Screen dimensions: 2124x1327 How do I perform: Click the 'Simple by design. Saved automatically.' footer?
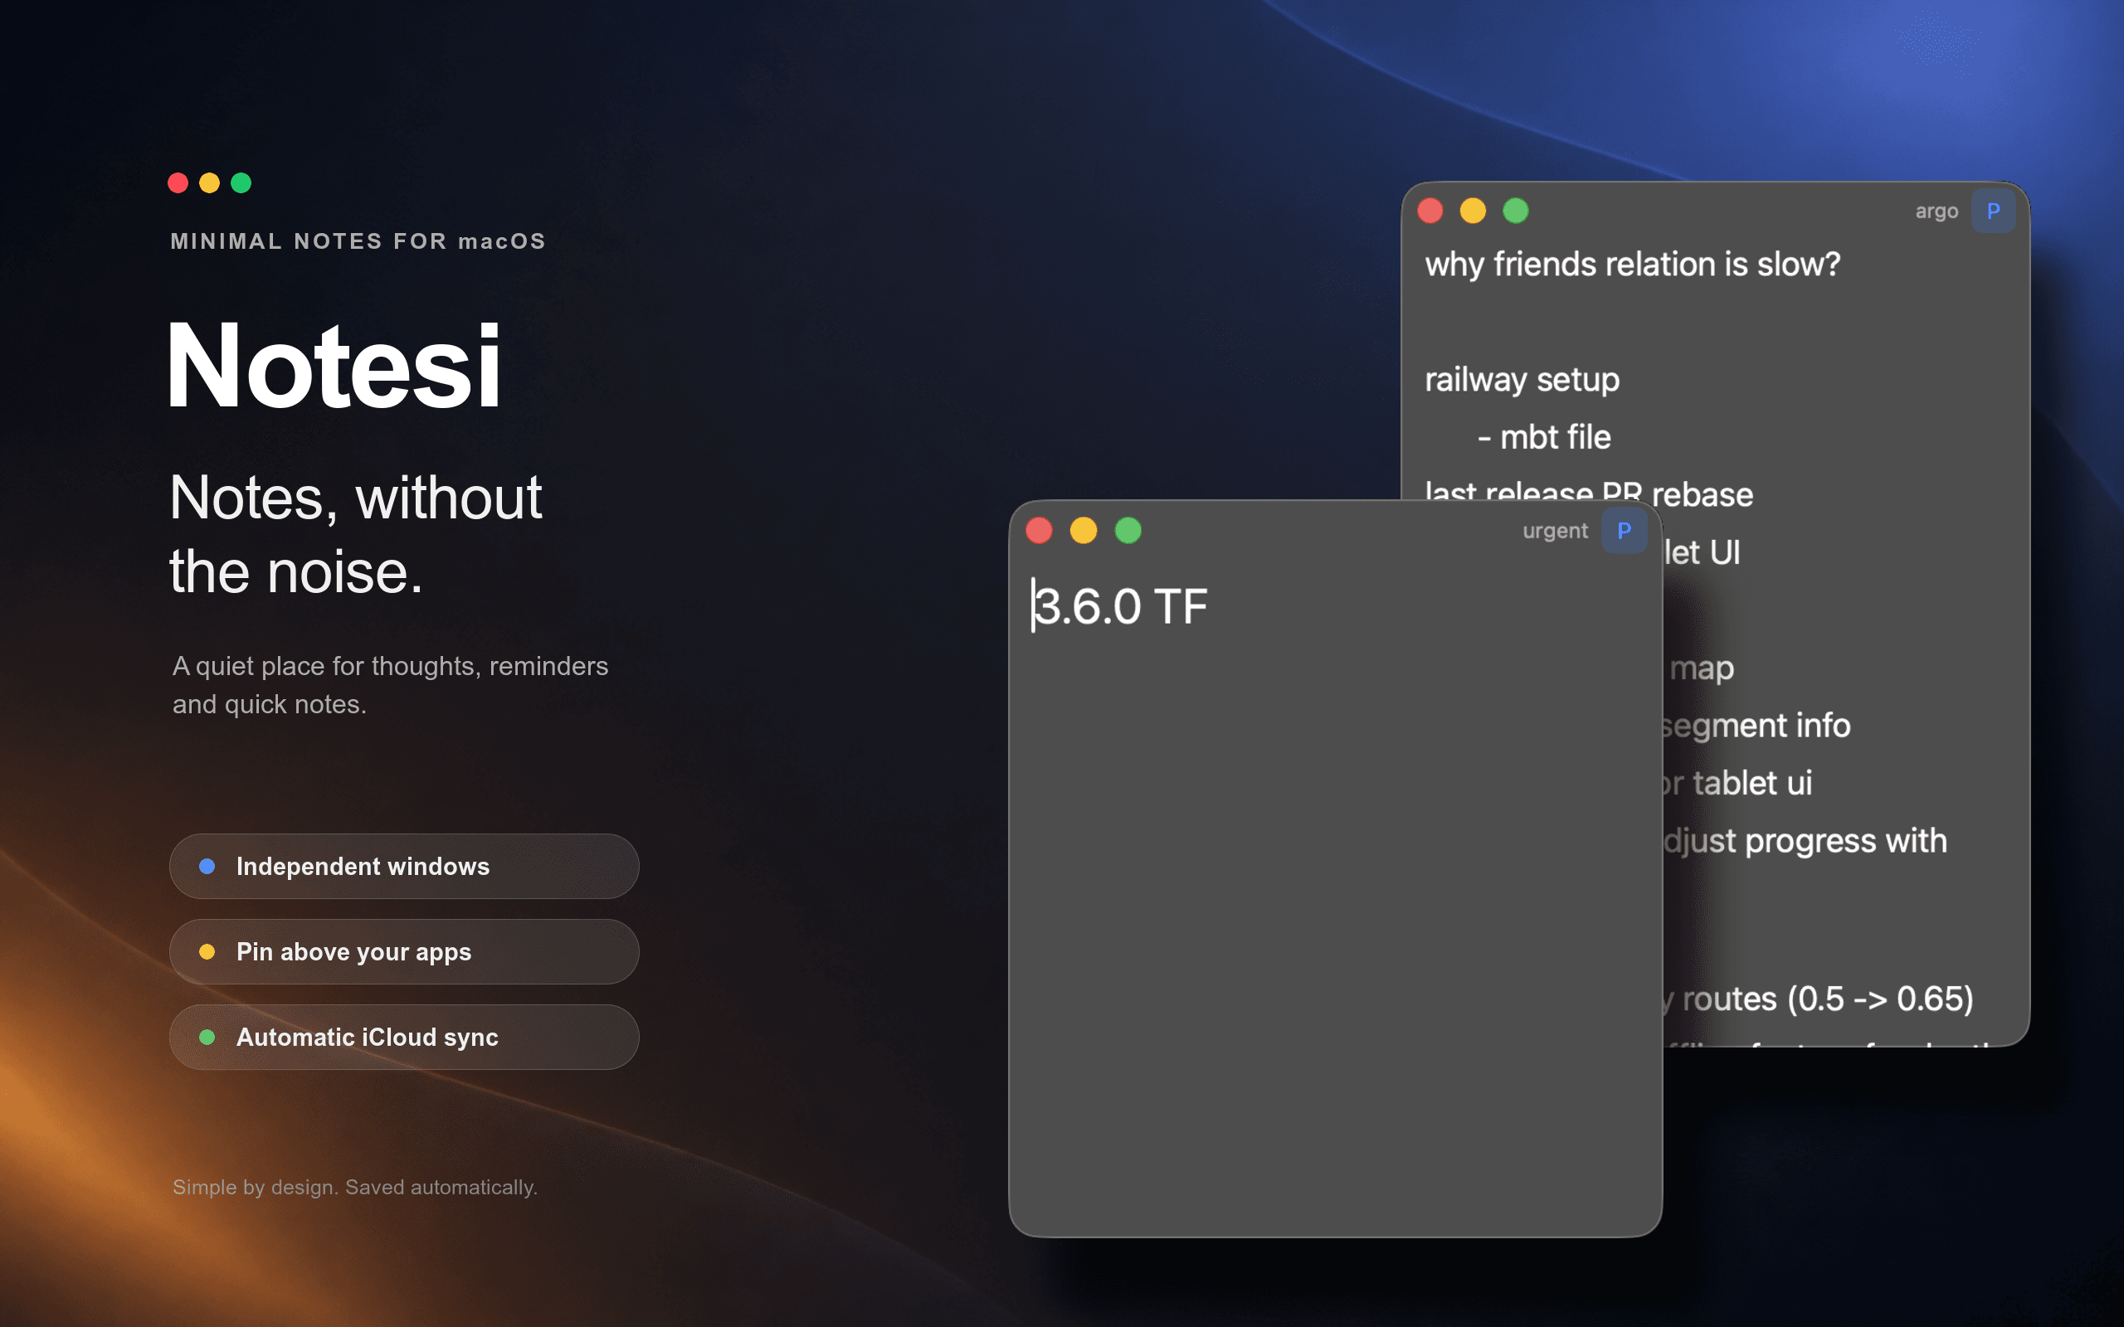[x=354, y=1187]
